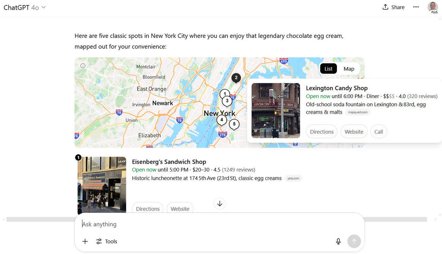Open the three-dot more options menu
The height and width of the screenshot is (254, 442).
click(416, 7)
